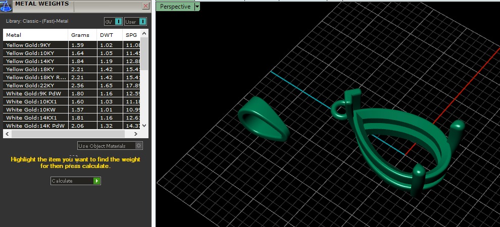Click the 2.56 grams value

pos(77,85)
